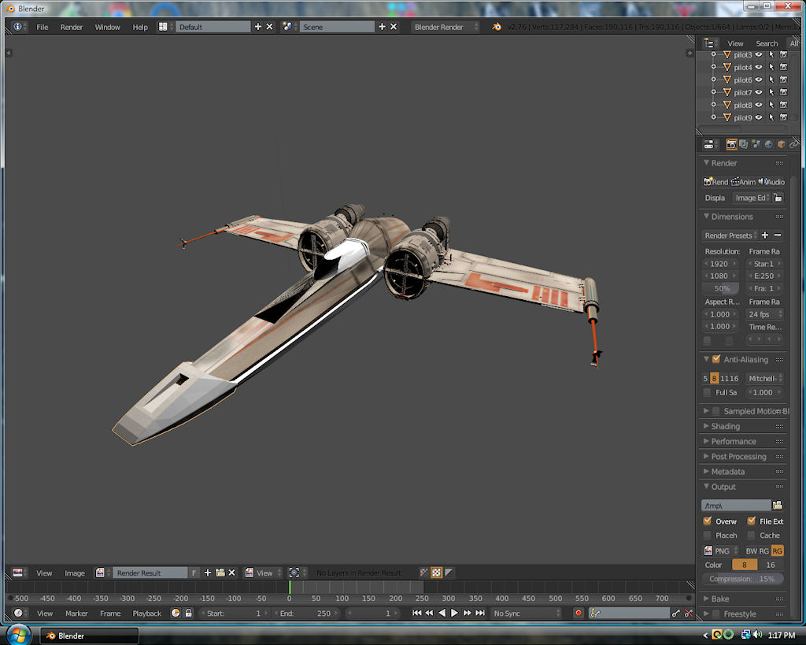
Task: Open the Render Layers properties tab
Action: click(743, 145)
